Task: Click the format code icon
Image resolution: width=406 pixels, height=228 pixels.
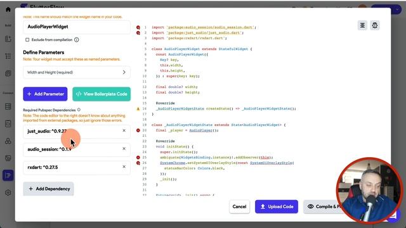Action: [362, 25]
